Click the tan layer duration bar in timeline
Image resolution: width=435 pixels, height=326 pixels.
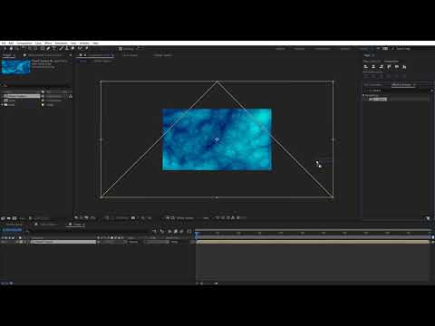pyautogui.click(x=314, y=242)
